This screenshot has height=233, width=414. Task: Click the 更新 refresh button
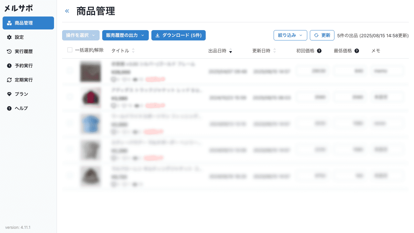[x=322, y=35]
